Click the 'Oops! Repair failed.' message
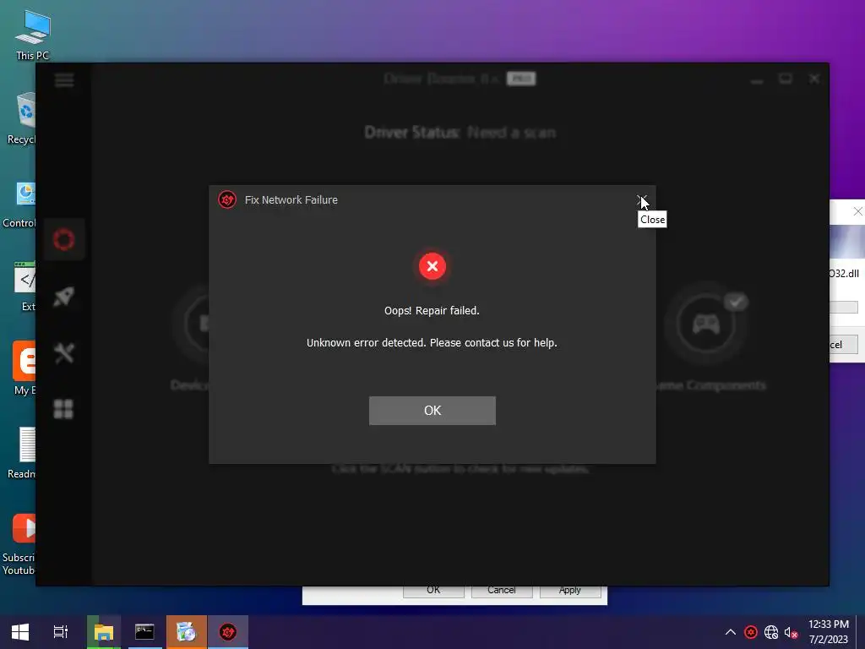The image size is (865, 649). [x=432, y=311]
